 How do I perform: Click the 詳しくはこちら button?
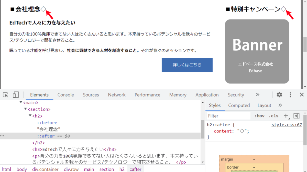[187, 65]
